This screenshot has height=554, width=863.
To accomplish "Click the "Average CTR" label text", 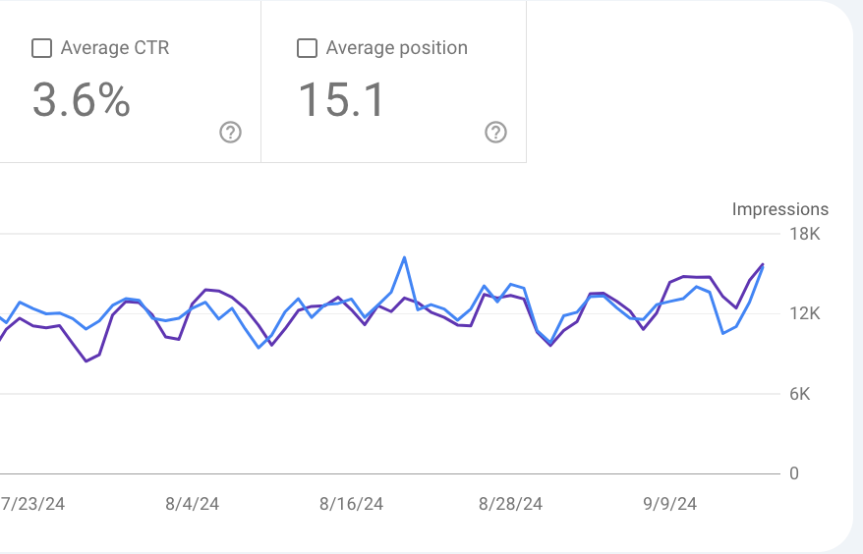I will [114, 48].
